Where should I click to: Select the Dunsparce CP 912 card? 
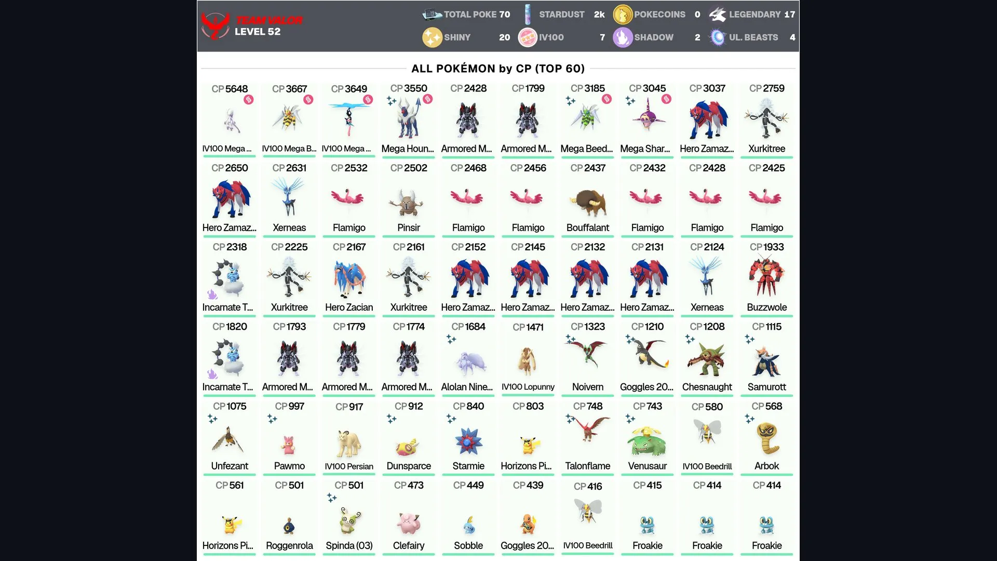409,438
